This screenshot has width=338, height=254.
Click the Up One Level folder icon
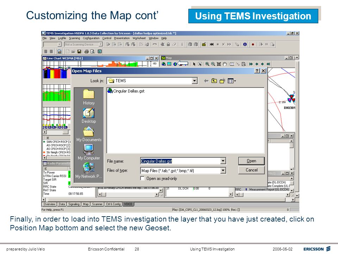pos(214,81)
